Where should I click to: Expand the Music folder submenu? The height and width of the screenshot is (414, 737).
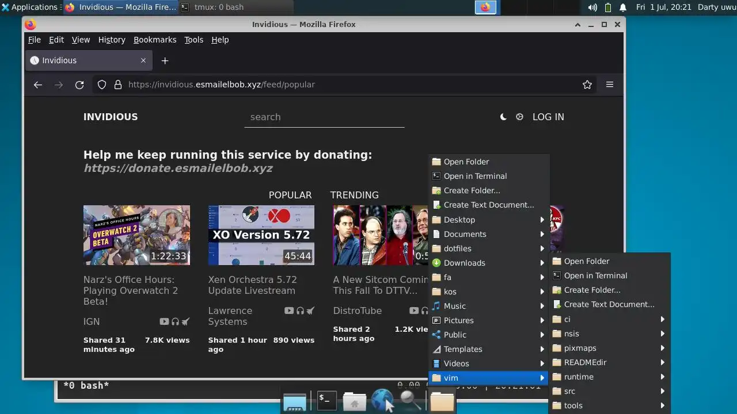point(489,306)
